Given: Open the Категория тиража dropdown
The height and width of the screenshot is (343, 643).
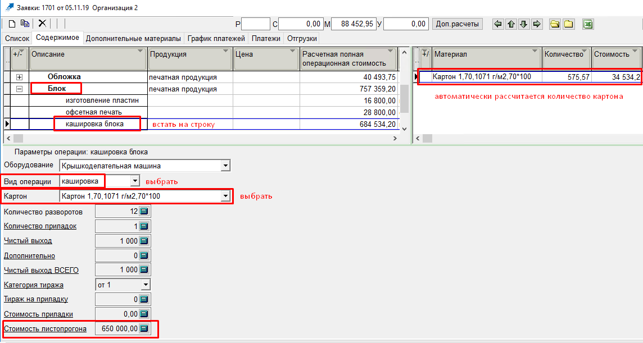Looking at the screenshot, I should pos(146,285).
